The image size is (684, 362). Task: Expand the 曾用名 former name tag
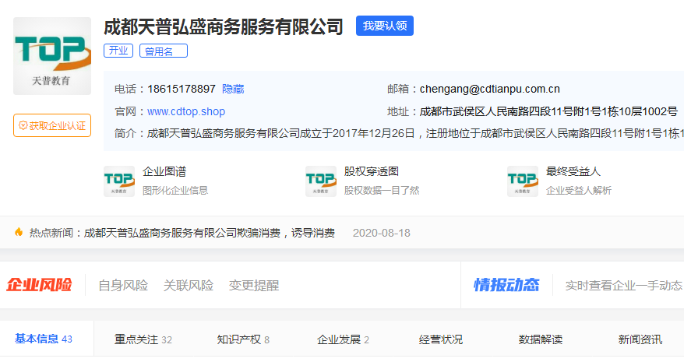164,51
